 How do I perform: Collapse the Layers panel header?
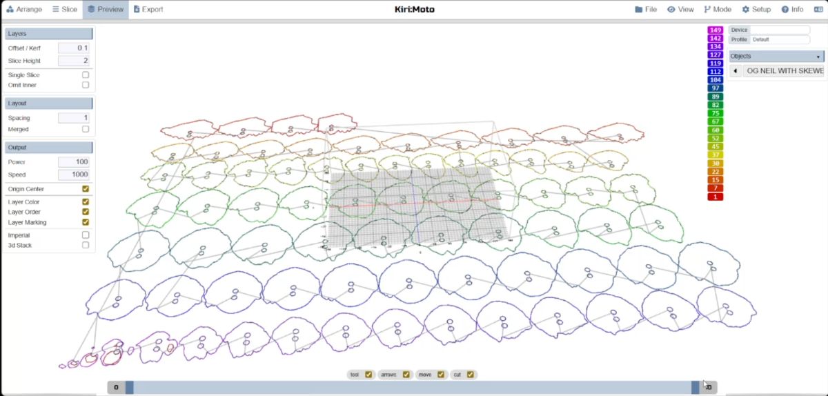49,34
